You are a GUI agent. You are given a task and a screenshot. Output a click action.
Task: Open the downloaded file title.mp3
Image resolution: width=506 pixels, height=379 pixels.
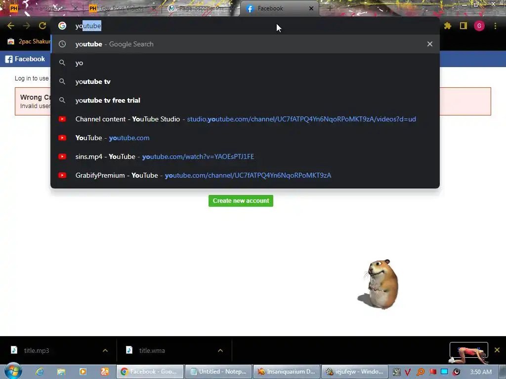pos(36,350)
